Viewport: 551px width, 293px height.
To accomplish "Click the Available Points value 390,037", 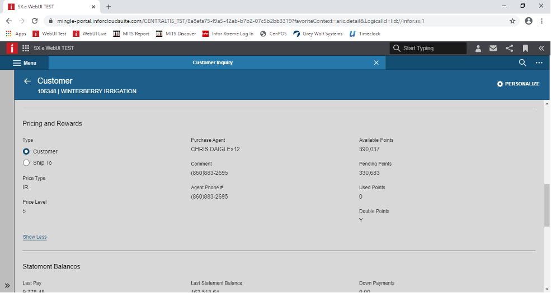I will [x=369, y=149].
